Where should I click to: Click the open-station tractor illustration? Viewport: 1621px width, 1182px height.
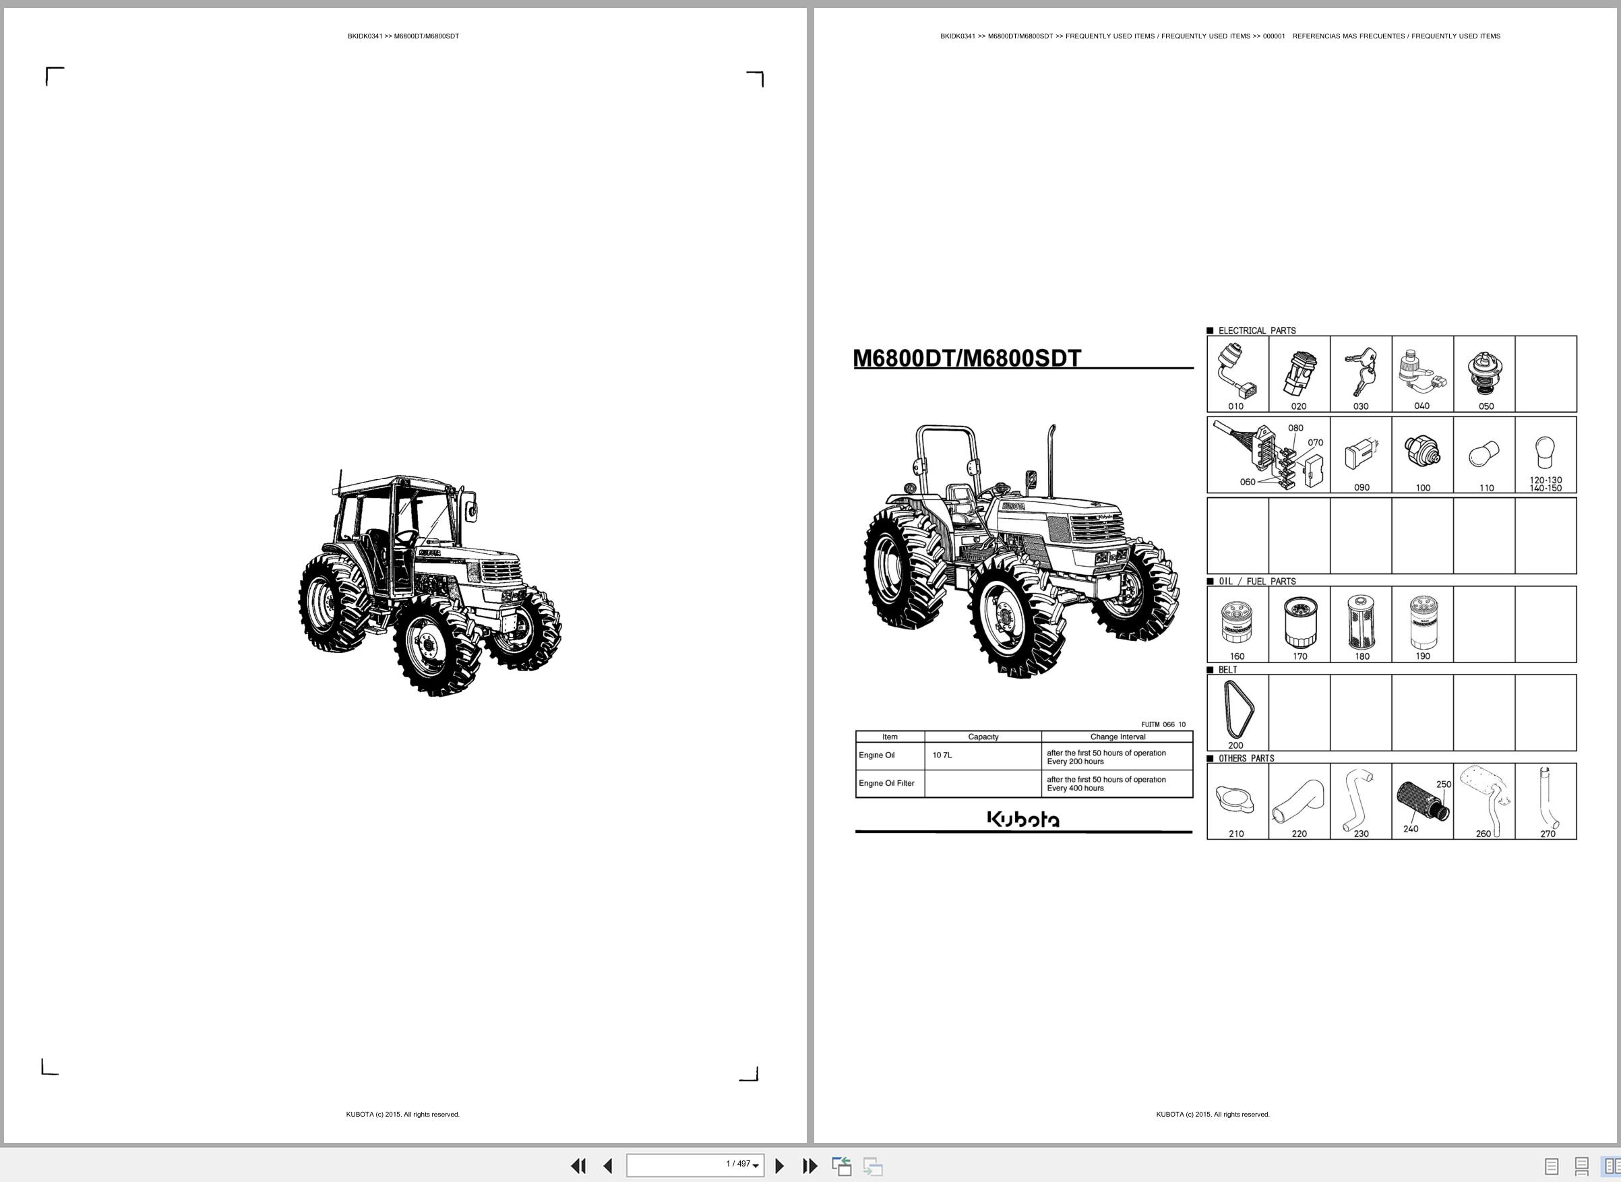[x=1022, y=551]
